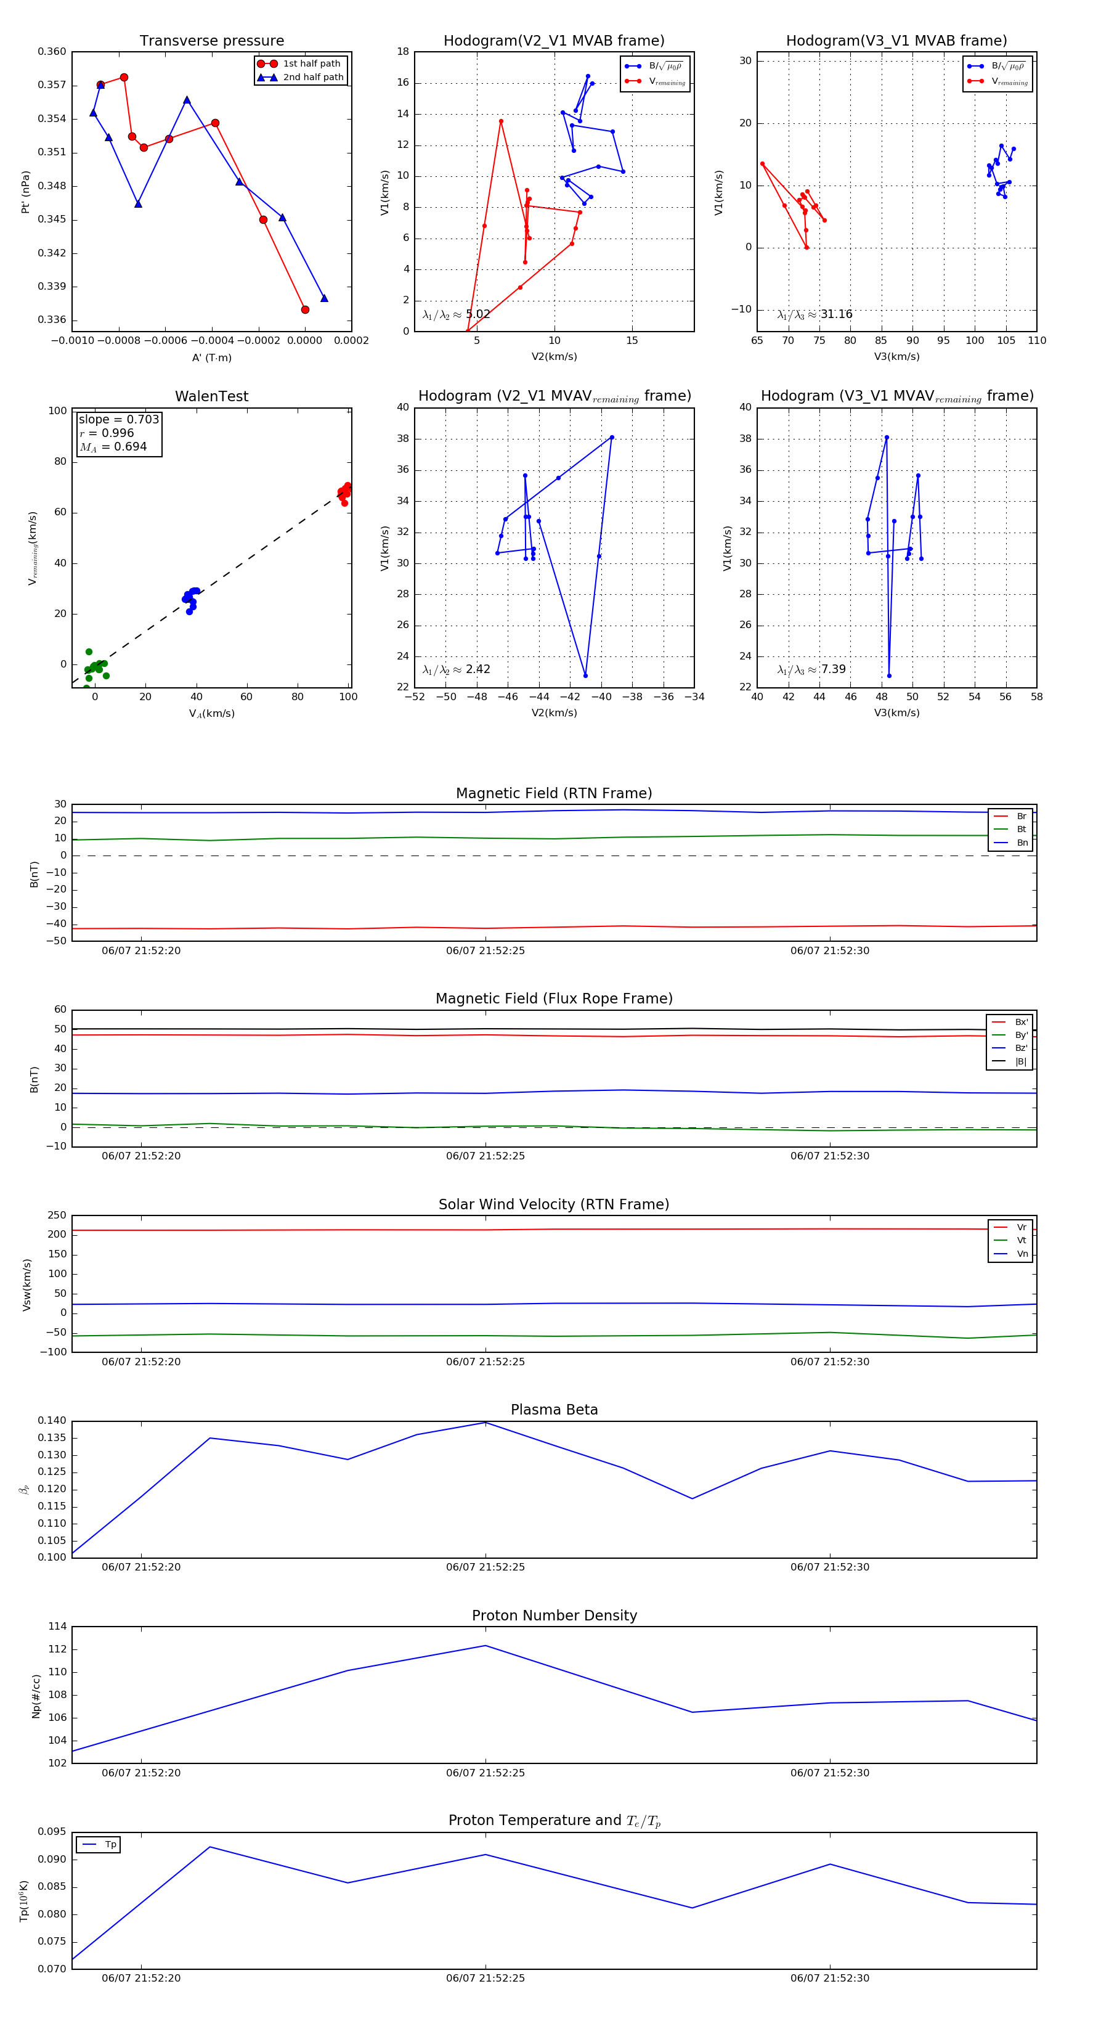Viewport: 1109px width, 2034px height.
Task: Click the 'Plasma Beta' plot title
Action: point(554,1410)
